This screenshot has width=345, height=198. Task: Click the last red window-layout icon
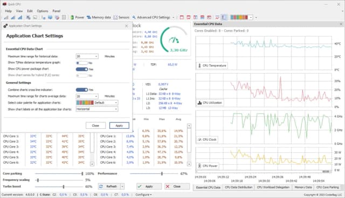209,17
